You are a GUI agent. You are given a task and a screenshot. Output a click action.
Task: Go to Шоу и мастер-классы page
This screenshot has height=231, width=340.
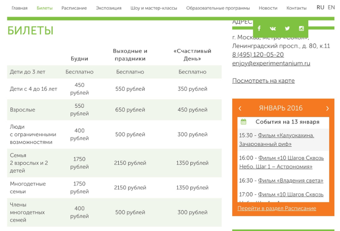pyautogui.click(x=154, y=8)
